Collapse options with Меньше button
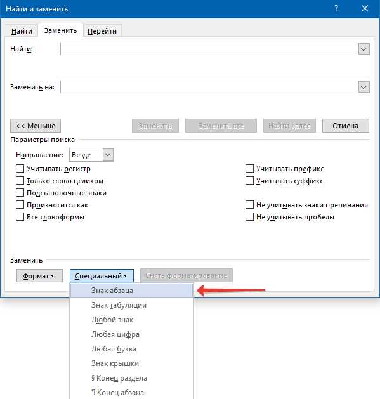 pos(36,126)
